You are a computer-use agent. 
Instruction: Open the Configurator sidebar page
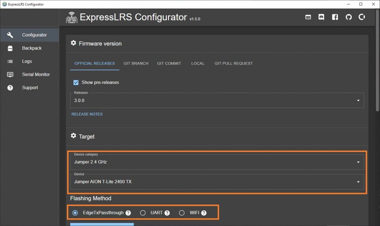(30, 35)
